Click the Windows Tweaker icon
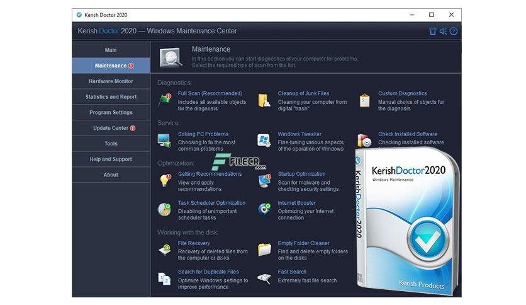 coord(264,140)
